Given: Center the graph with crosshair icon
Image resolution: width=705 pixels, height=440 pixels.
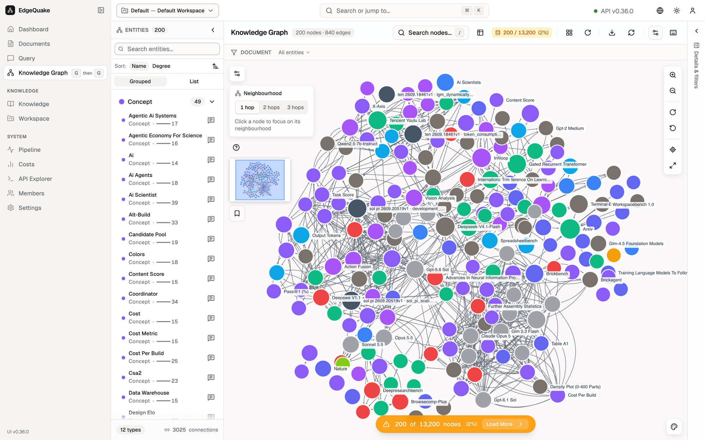Looking at the screenshot, I should pyautogui.click(x=673, y=150).
